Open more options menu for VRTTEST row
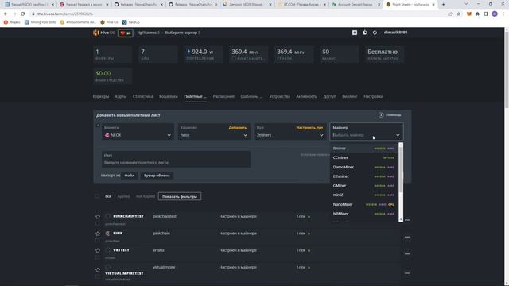Viewport: 509px width, 286px height. point(407,254)
